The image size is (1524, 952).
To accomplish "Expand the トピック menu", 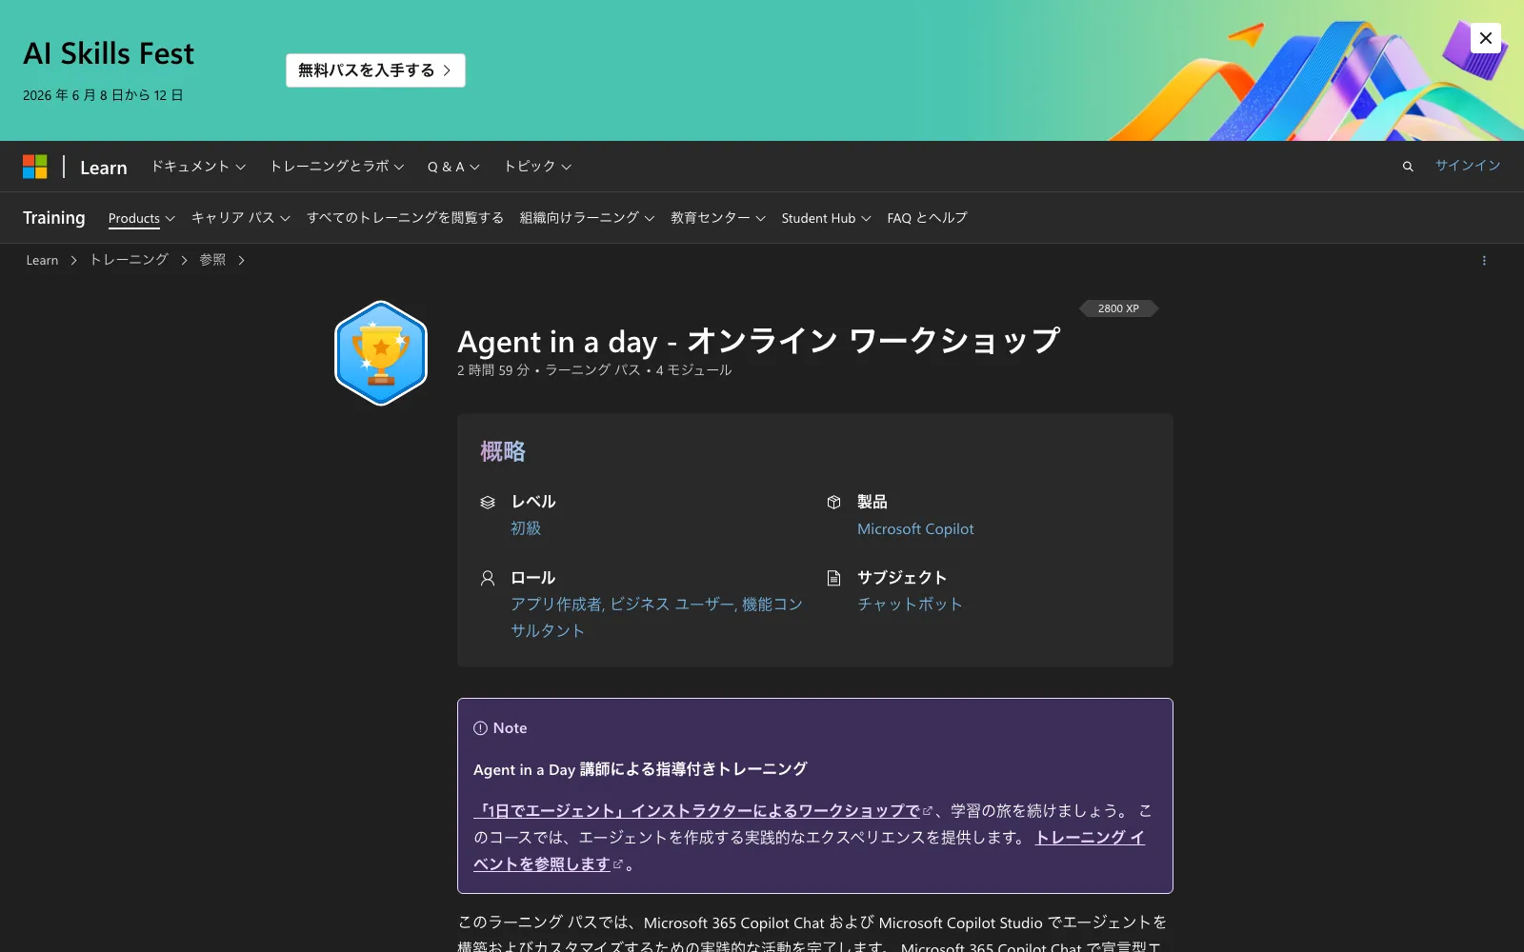I will tap(538, 167).
